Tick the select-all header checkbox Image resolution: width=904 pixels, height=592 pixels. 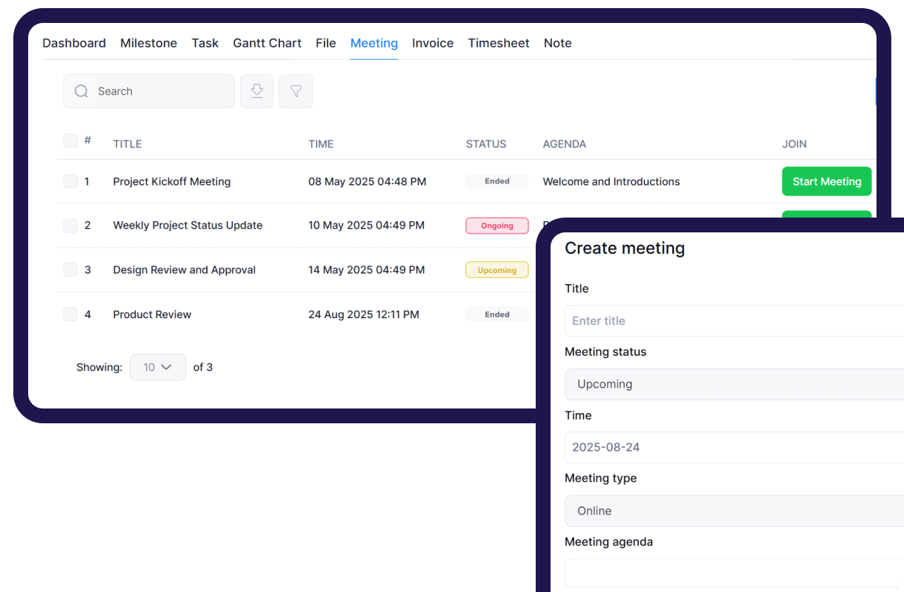pyautogui.click(x=70, y=141)
